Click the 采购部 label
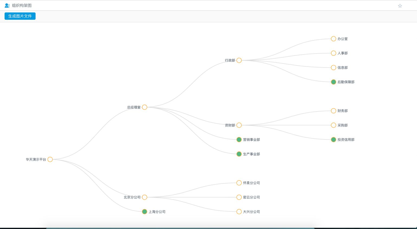The image size is (417, 229). 342,125
